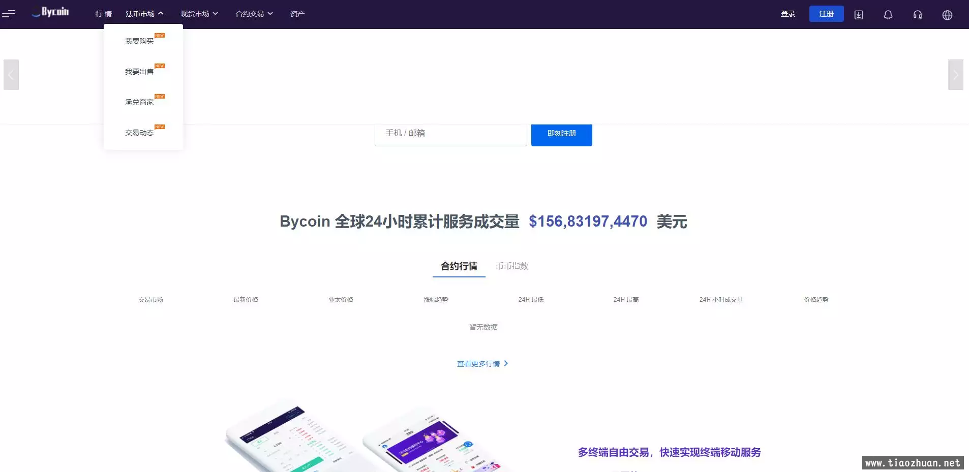Focus the 手机 / 邮箱 input field

click(x=451, y=134)
